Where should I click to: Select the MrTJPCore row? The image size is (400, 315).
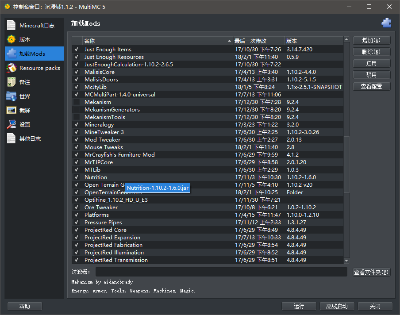tap(208, 162)
